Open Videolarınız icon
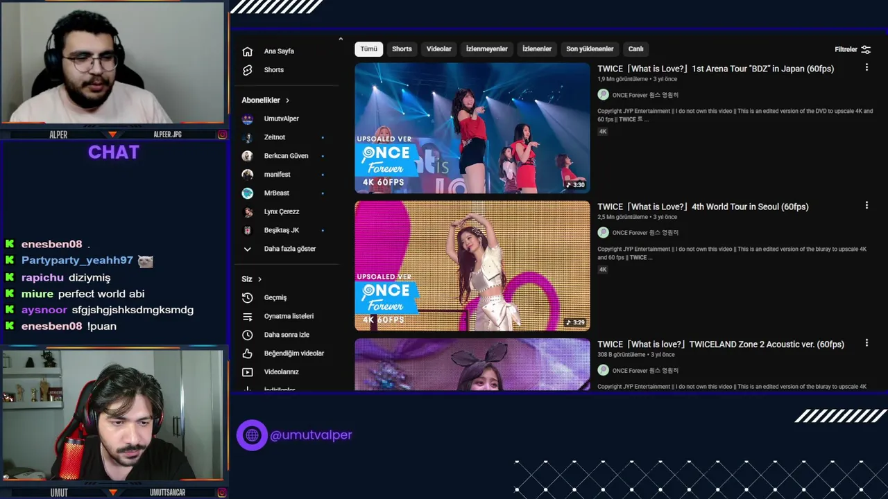 247,372
